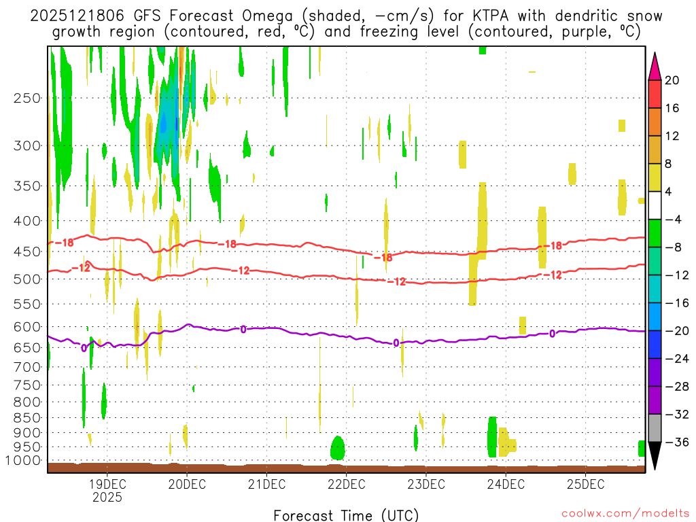Click the purple 0 contour label near 21DEC
Image resolution: width=696 pixels, height=522 pixels.
pyautogui.click(x=243, y=330)
